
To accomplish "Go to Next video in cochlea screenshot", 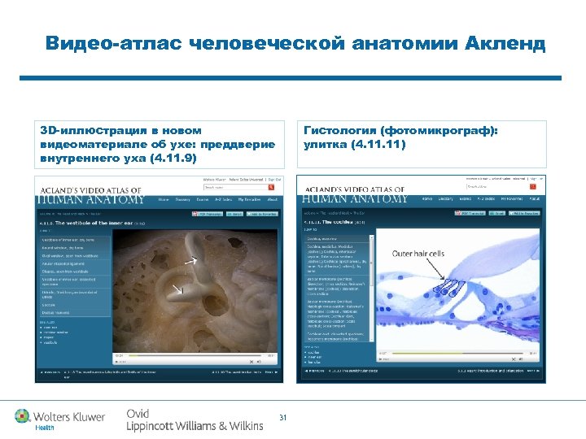I will 533,371.
